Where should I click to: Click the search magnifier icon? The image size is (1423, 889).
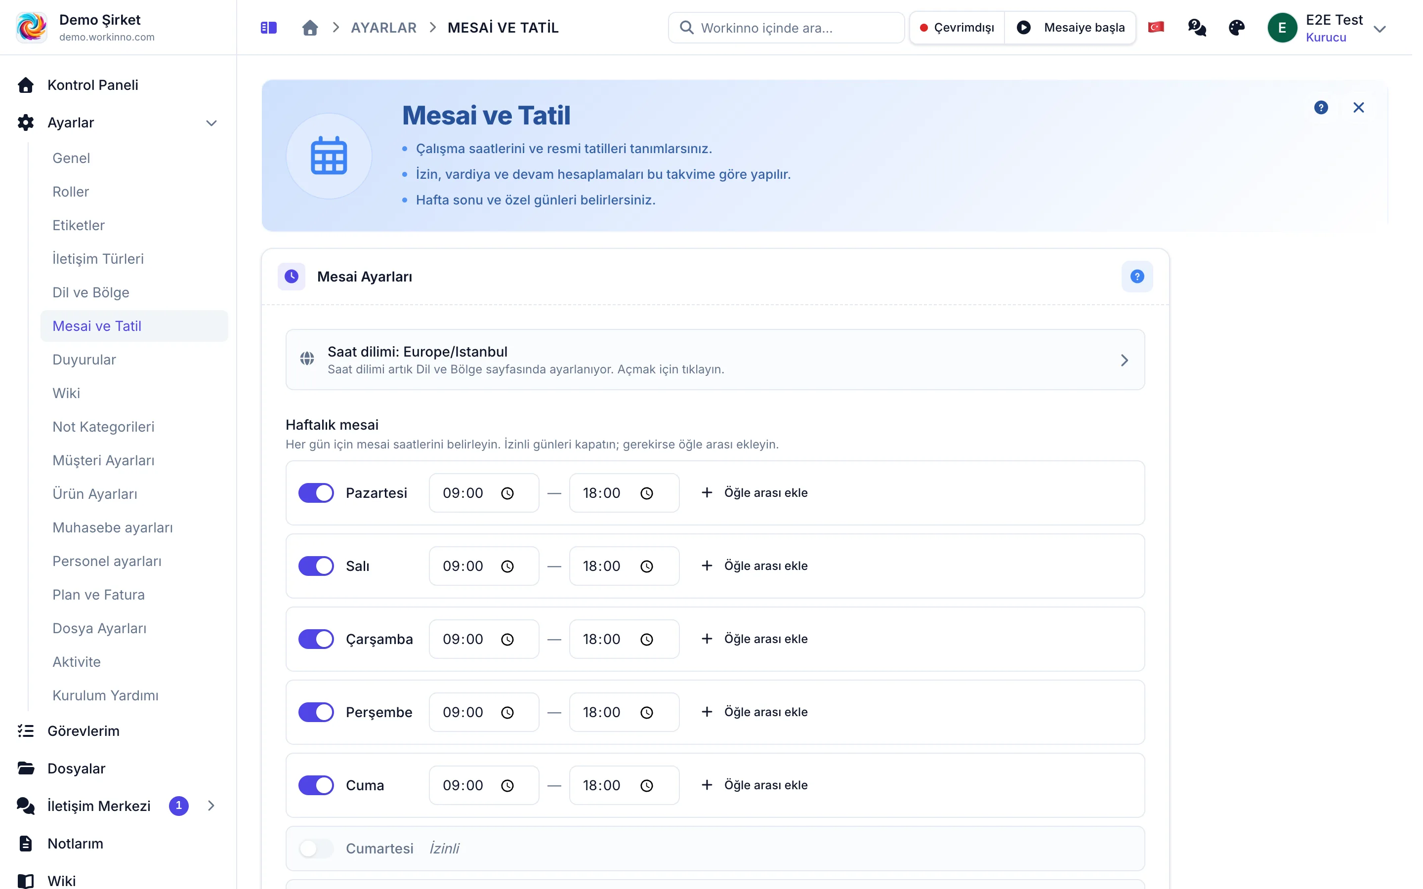click(x=686, y=28)
